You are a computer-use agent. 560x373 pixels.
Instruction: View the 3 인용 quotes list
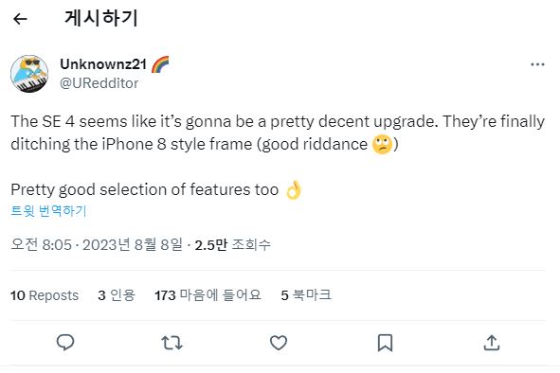tap(117, 295)
